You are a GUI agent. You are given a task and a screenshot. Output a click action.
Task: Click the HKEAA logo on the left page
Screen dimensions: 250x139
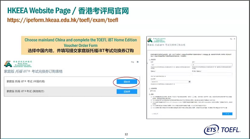(18, 64)
